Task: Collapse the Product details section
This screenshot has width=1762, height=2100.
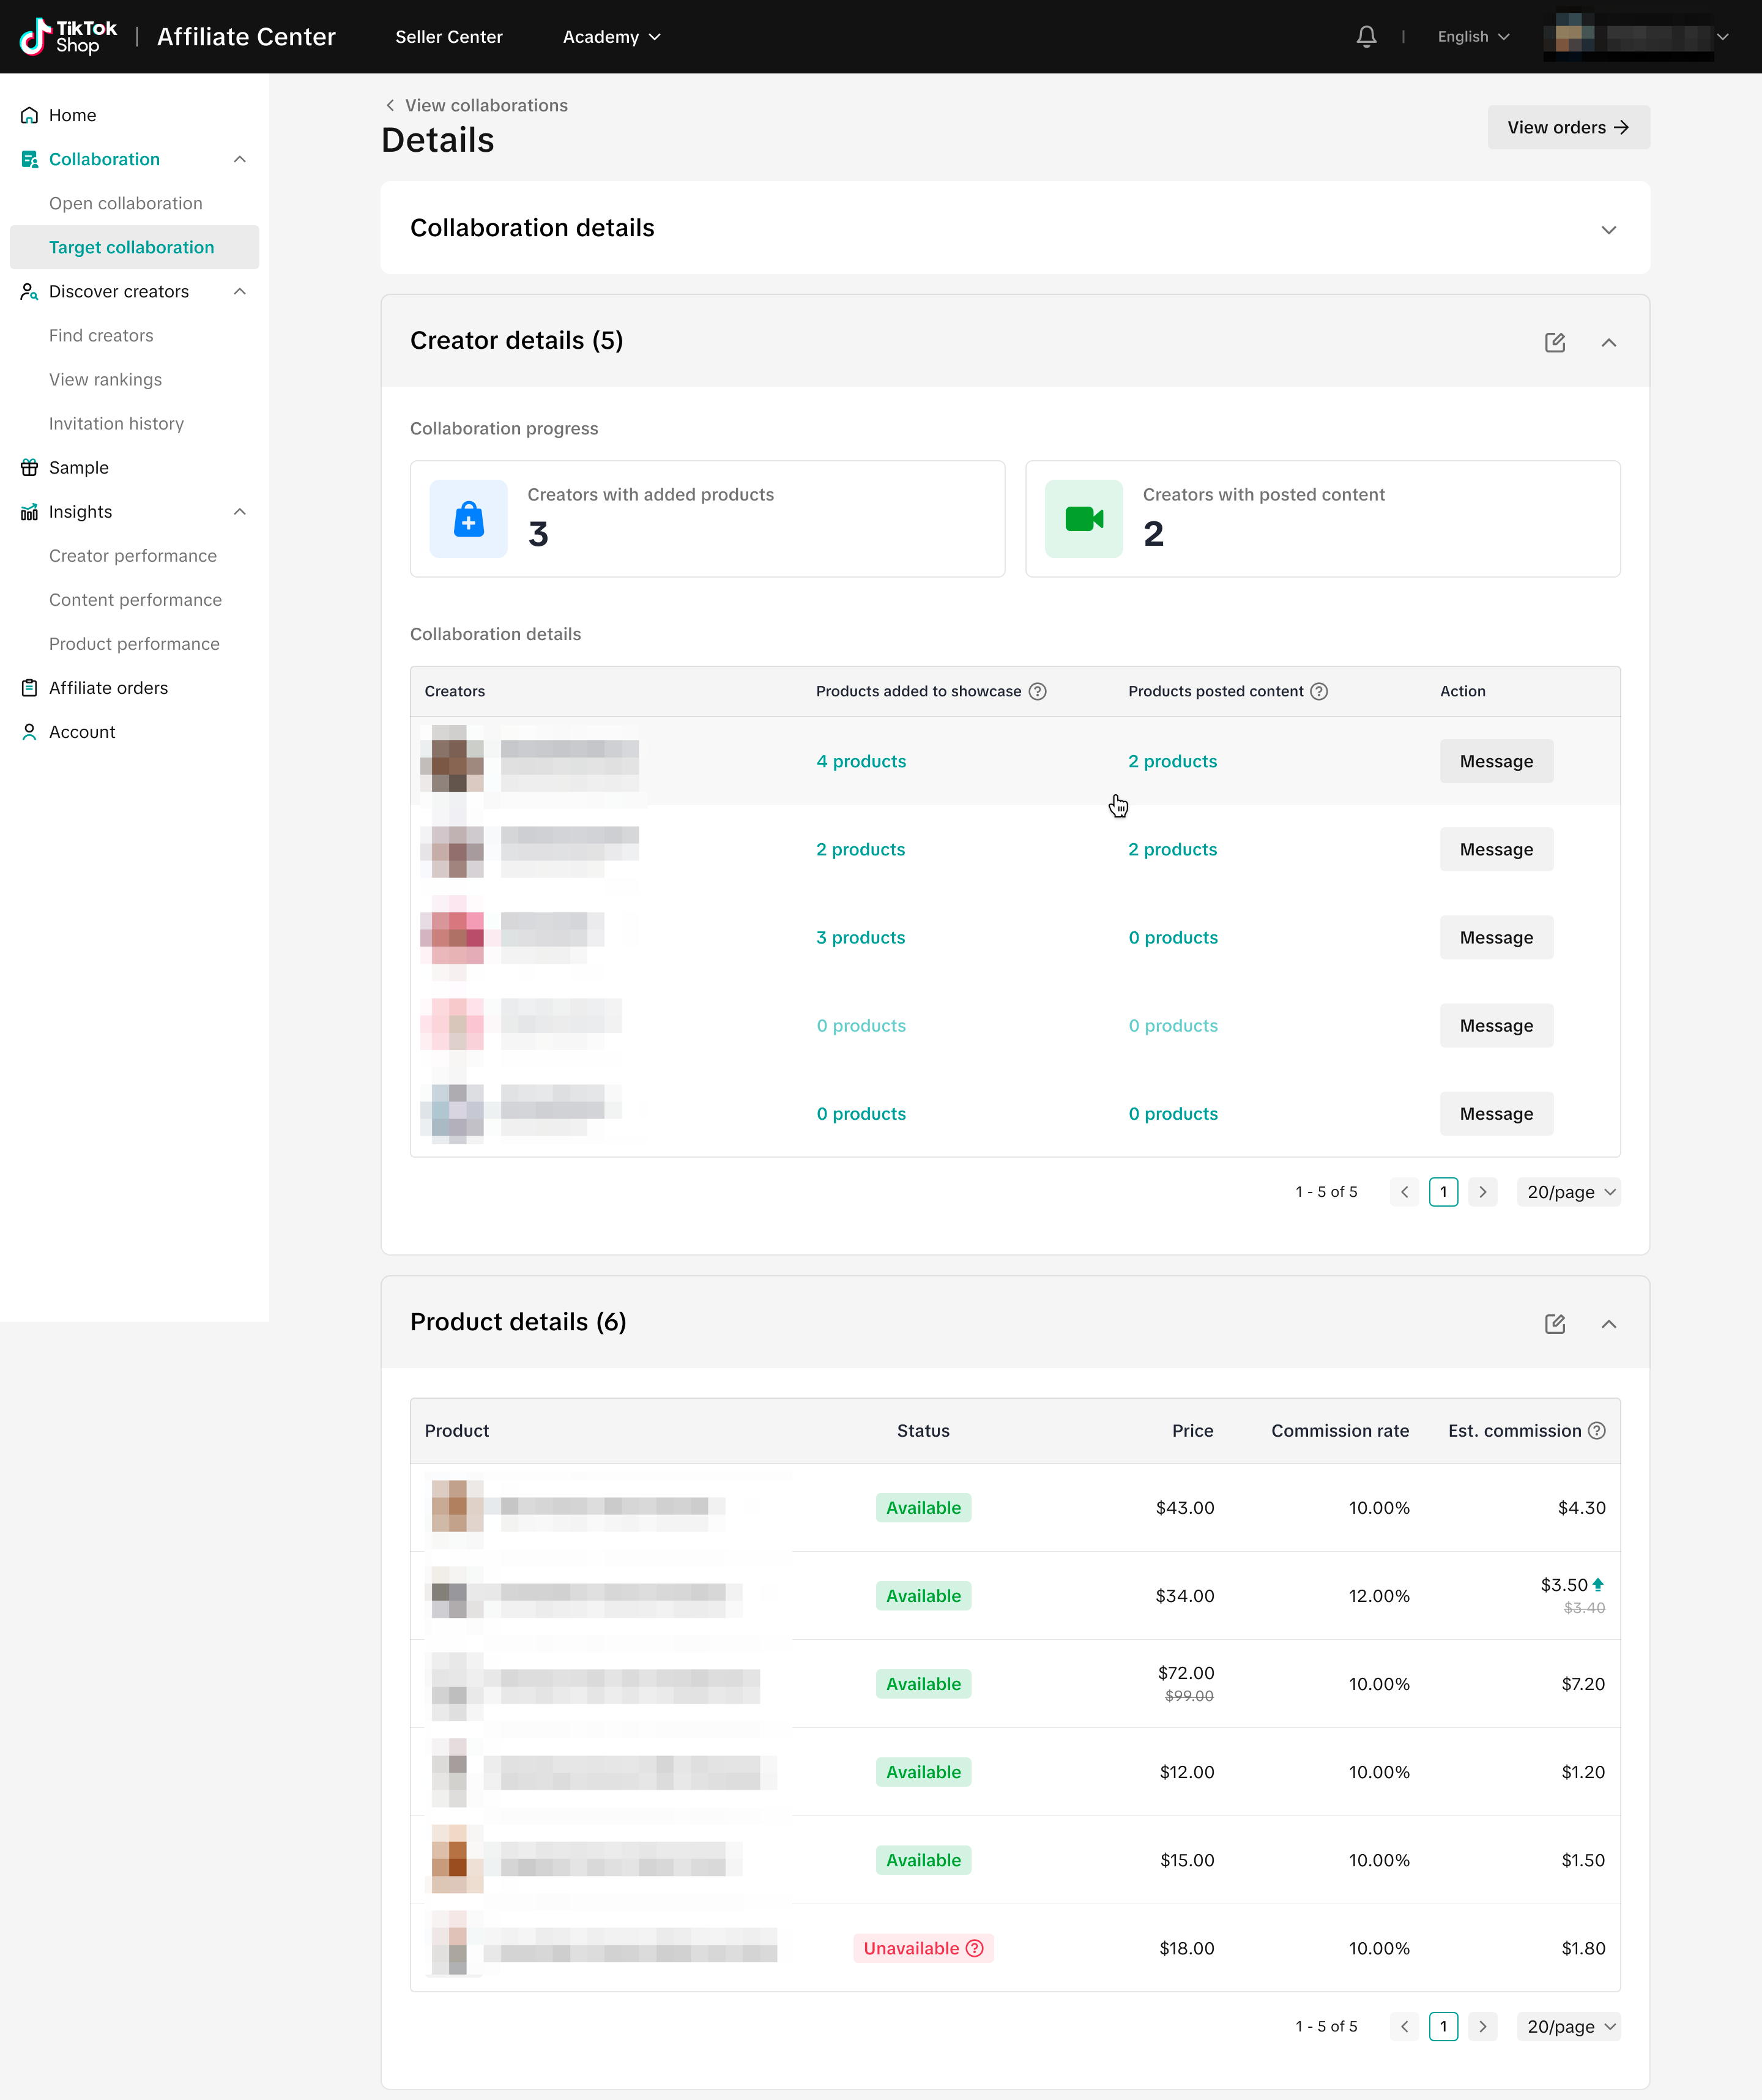Action: [1608, 1324]
